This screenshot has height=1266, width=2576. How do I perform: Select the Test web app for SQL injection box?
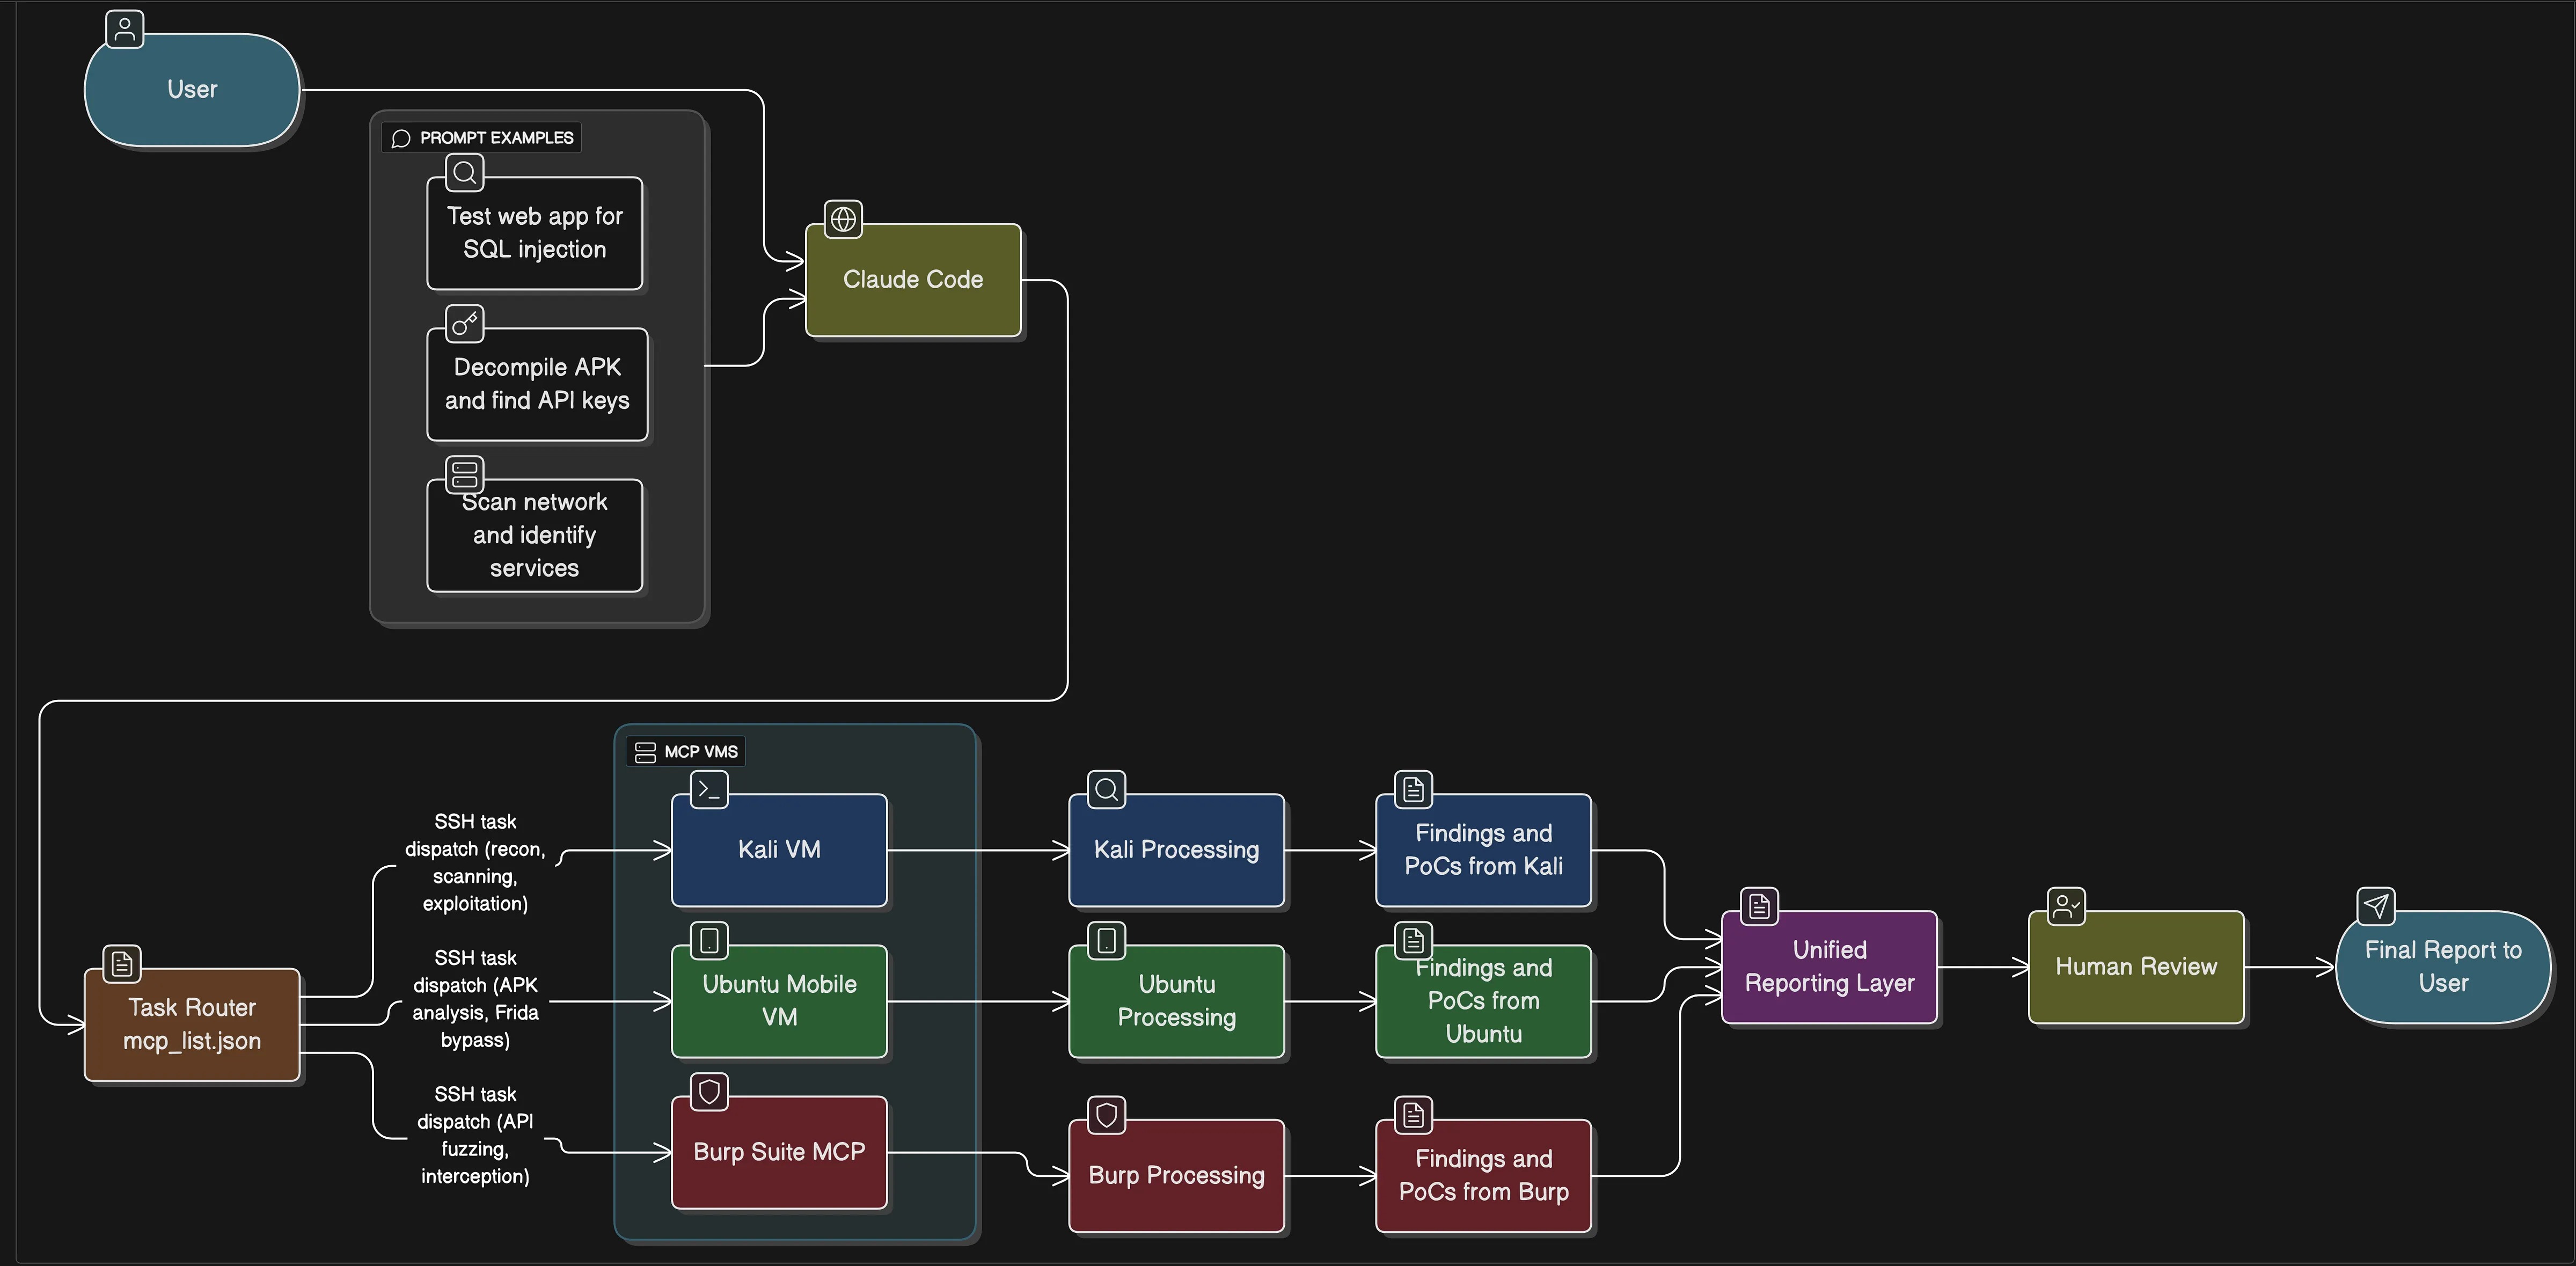[x=534, y=233]
